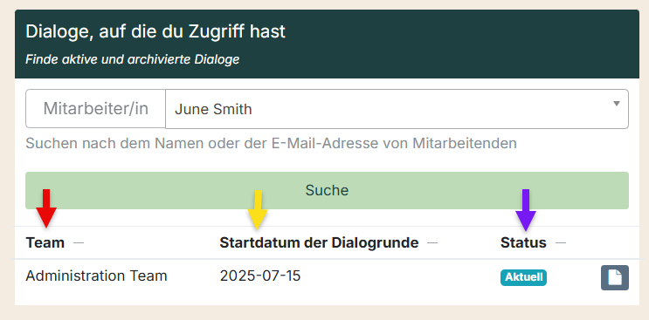649x320 pixels.
Task: Sort by the Status column header
Action: click(x=523, y=242)
